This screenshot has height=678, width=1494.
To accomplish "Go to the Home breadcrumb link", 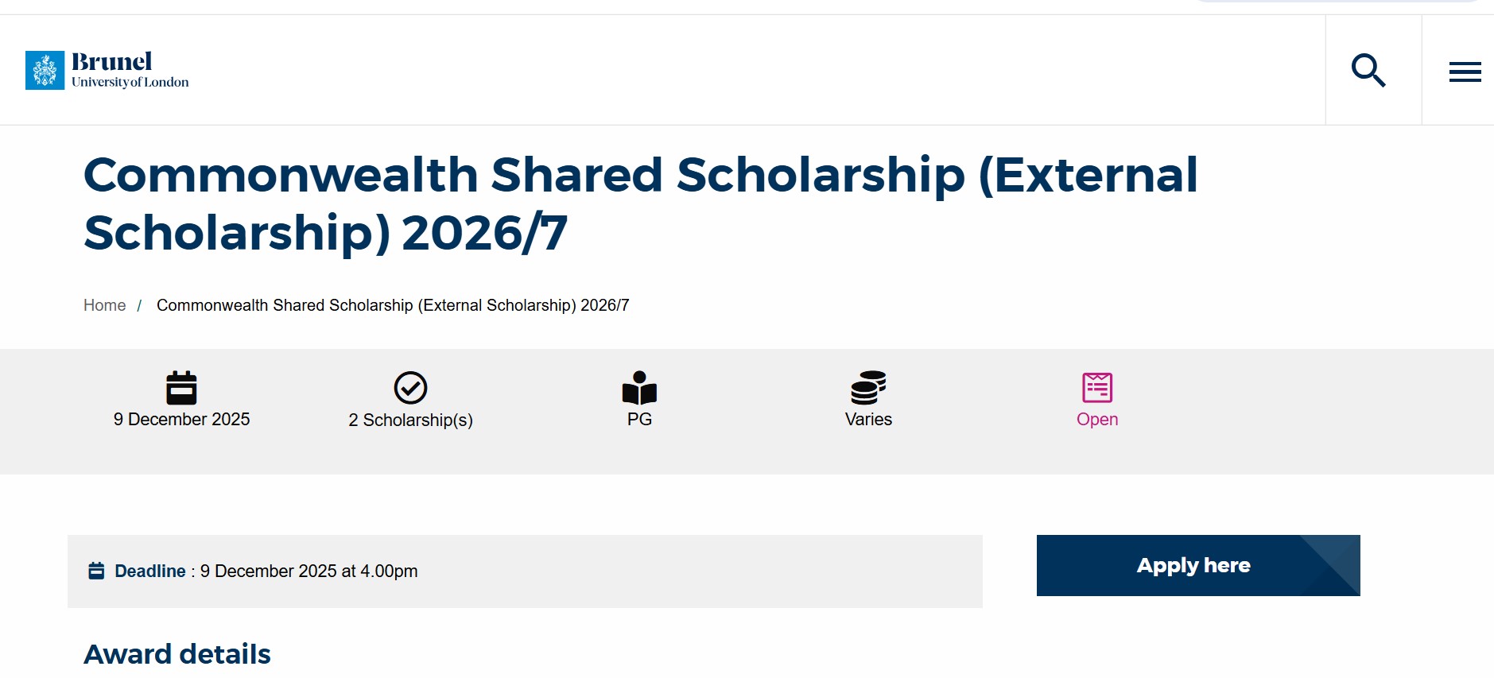I will coord(104,305).
